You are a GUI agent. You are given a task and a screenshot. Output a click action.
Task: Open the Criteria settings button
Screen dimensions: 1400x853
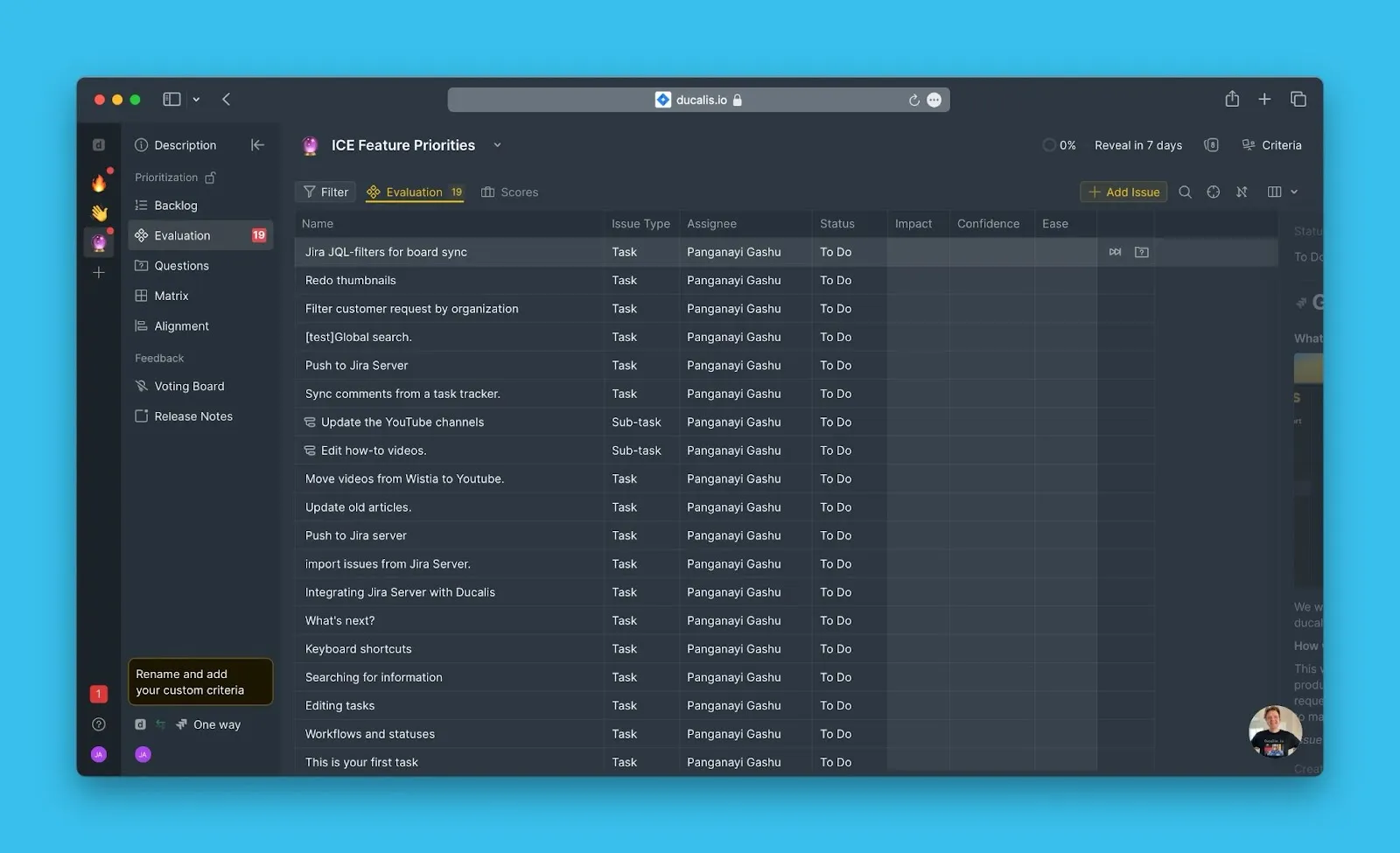click(x=1271, y=145)
